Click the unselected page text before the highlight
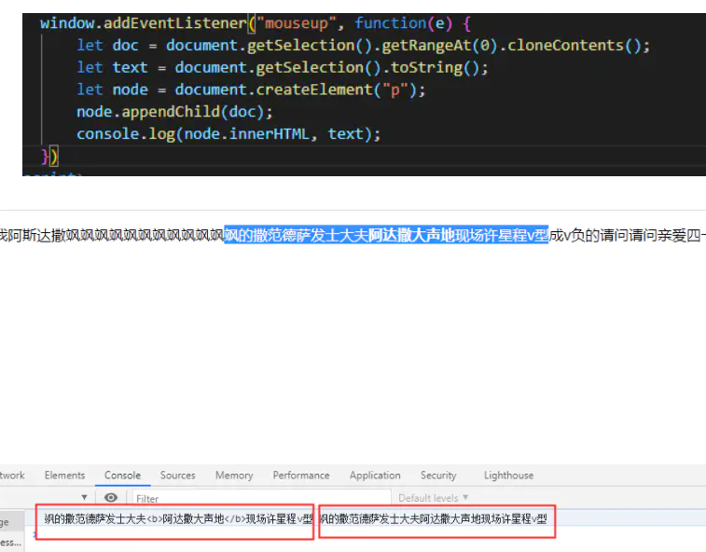 pos(112,235)
